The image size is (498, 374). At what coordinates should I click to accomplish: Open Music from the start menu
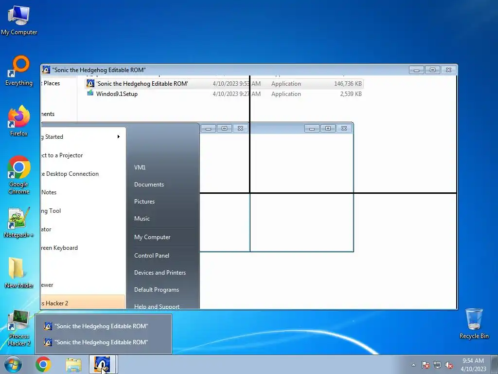coord(142,219)
